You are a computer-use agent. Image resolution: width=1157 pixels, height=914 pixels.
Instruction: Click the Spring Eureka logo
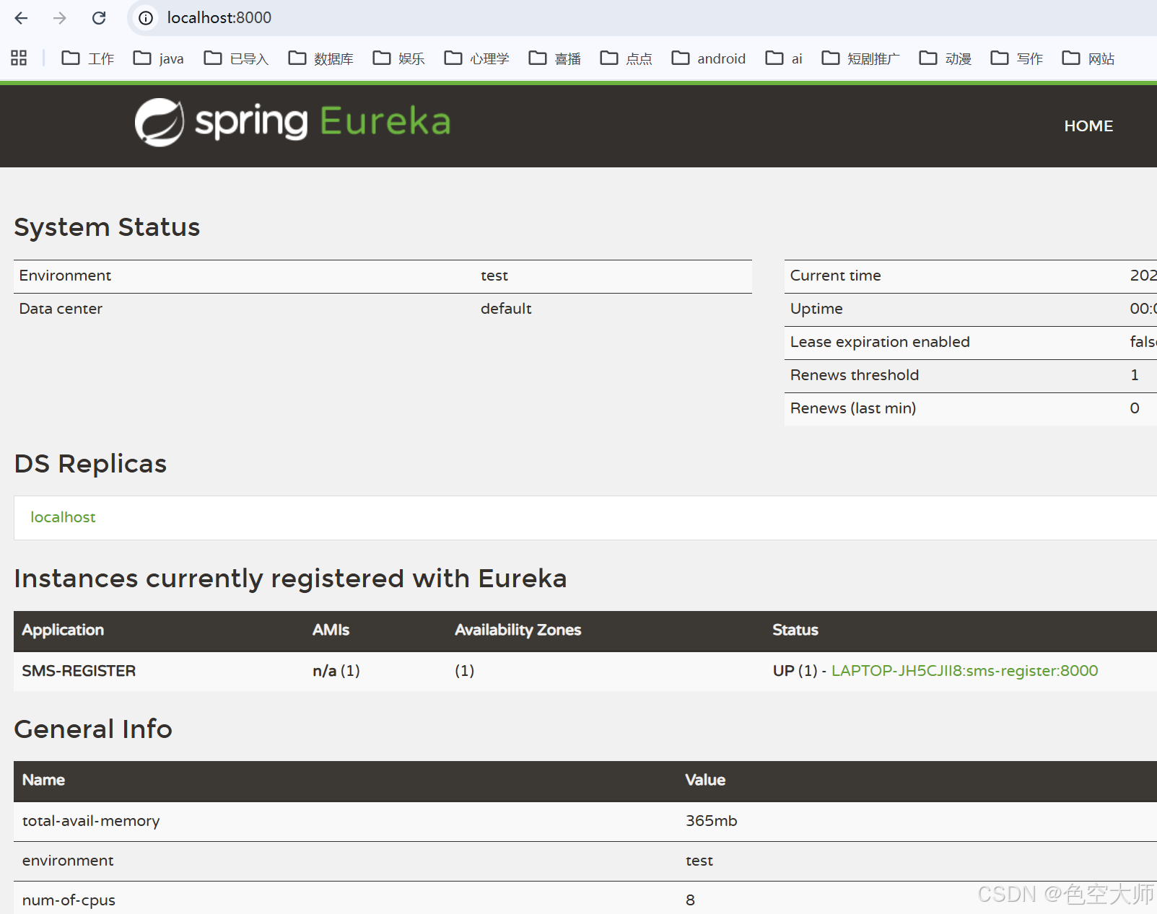pos(292,122)
